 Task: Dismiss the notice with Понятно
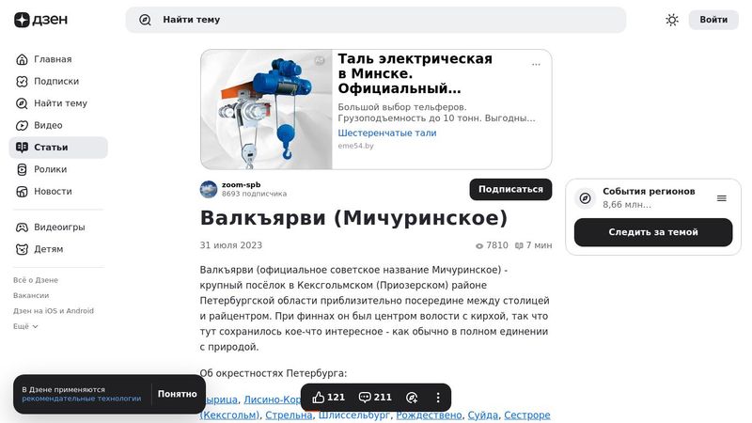pos(178,394)
